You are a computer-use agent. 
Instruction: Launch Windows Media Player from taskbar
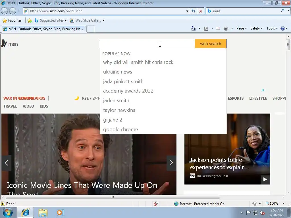click(60, 212)
